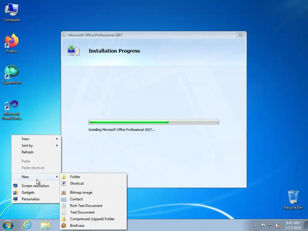Select the Supermium desktop shortcut

[x=12, y=75]
